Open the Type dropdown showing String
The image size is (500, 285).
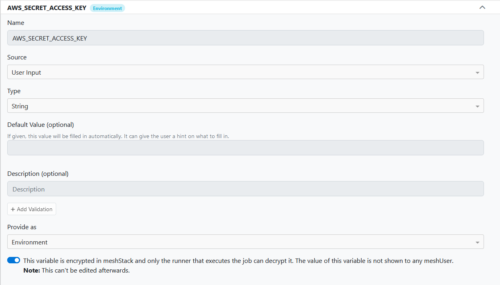tap(241, 106)
